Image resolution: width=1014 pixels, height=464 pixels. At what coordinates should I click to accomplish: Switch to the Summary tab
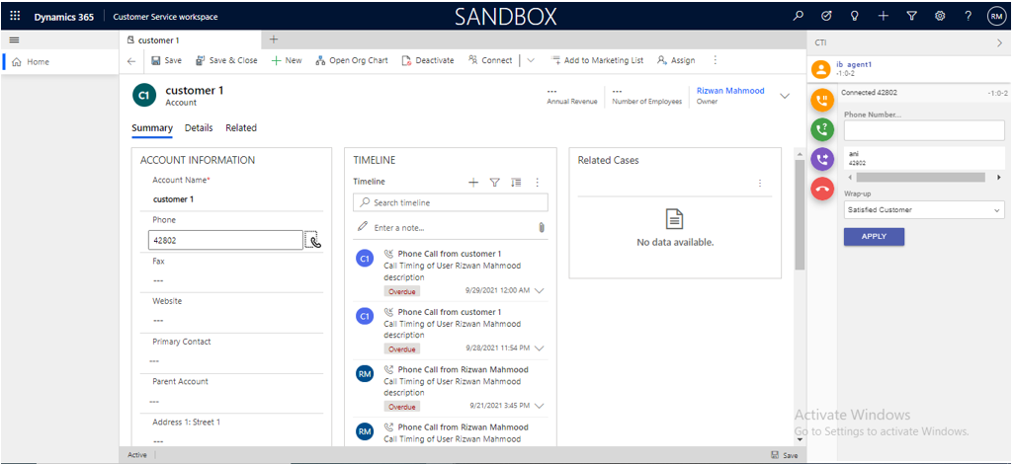pyautogui.click(x=152, y=128)
